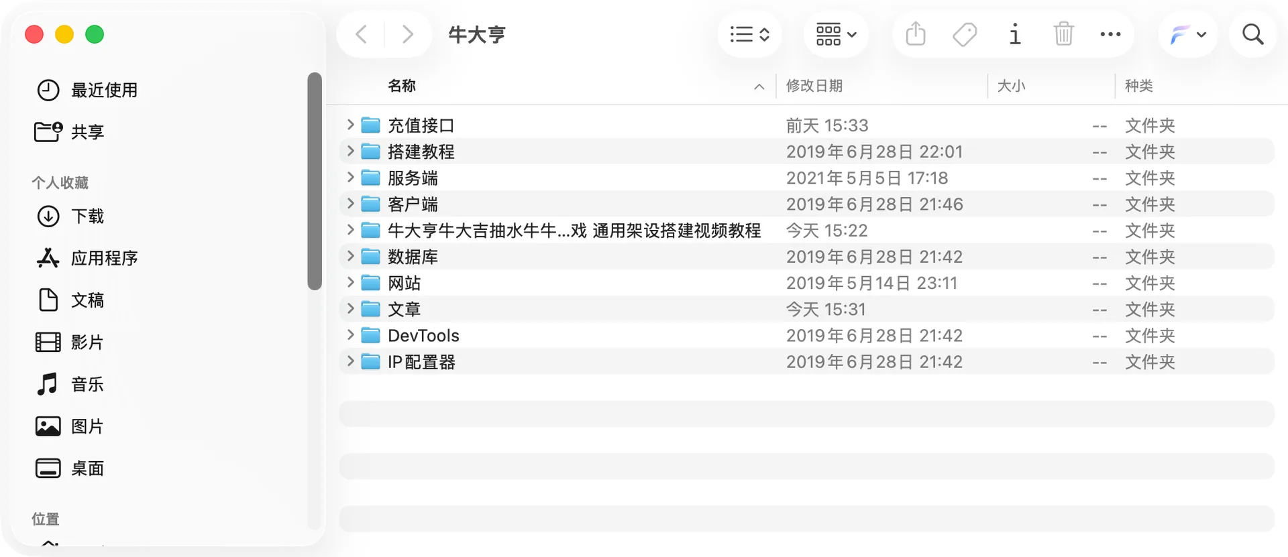Open the colorful F app toolbar dropdown
This screenshot has width=1288, height=557.
pyautogui.click(x=1188, y=34)
